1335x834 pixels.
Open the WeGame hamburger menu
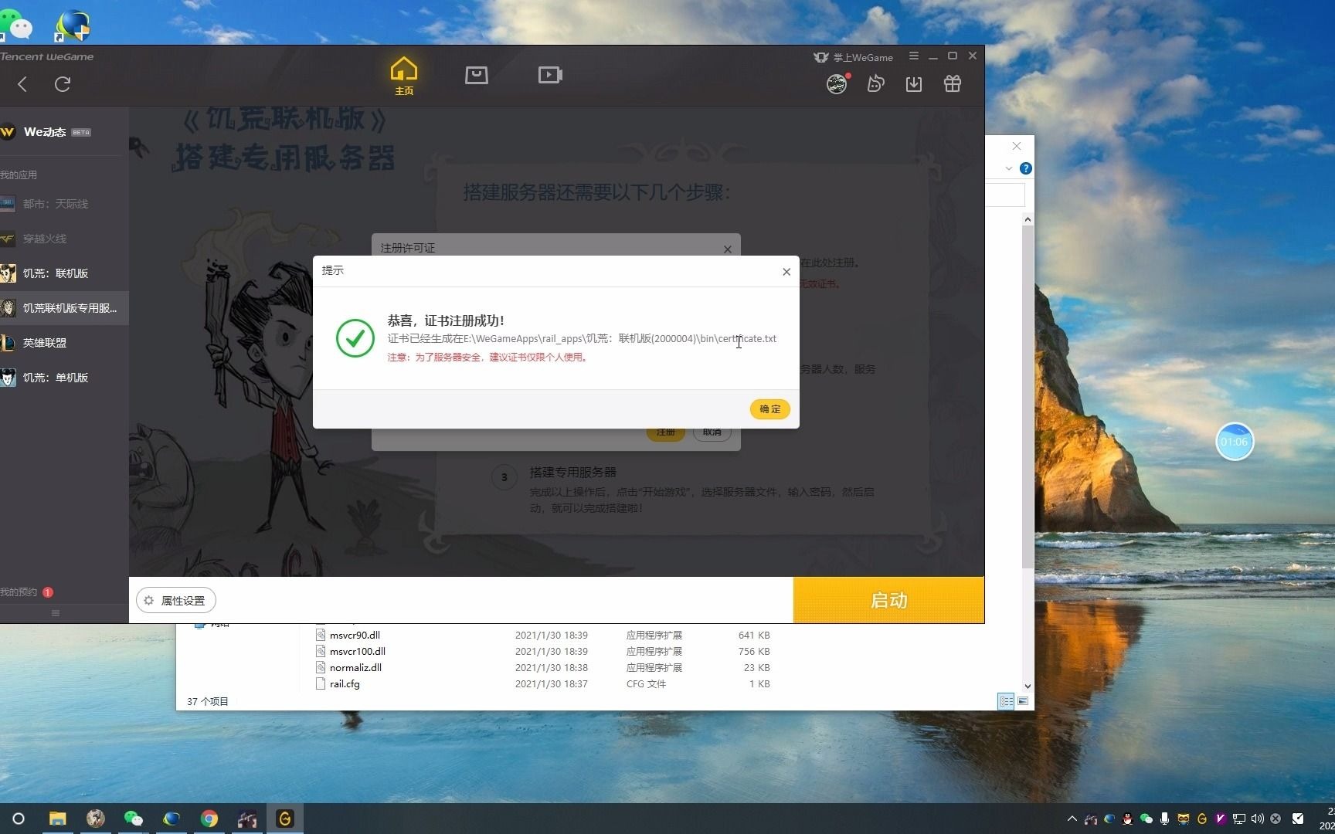pos(914,56)
